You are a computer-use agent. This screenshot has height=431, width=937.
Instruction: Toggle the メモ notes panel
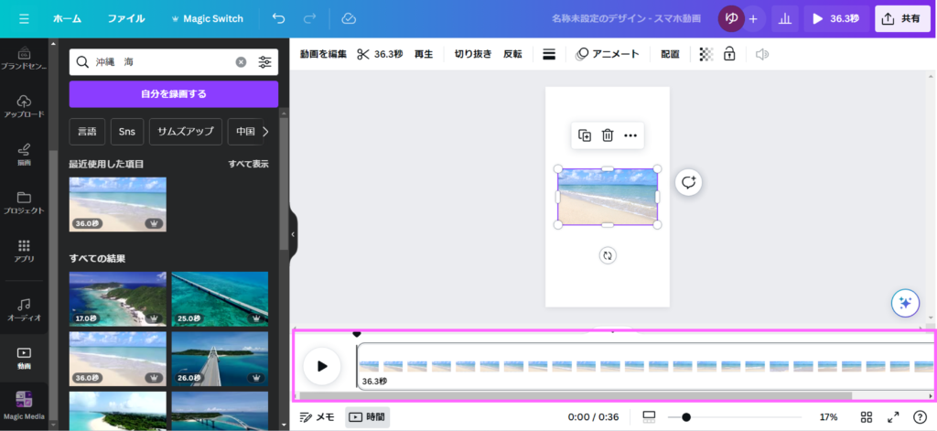[318, 416]
